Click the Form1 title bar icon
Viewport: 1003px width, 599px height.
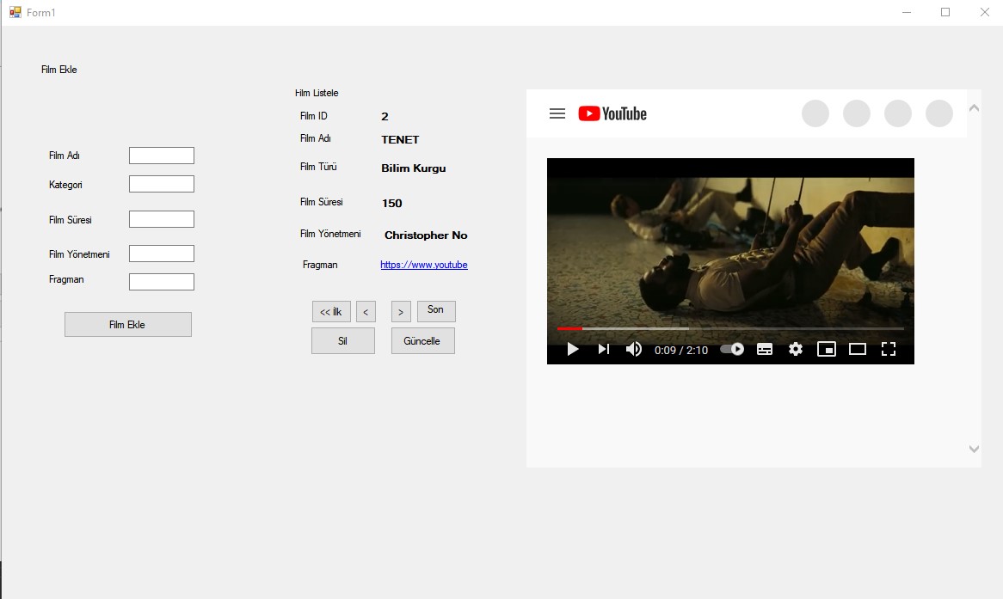[x=15, y=12]
